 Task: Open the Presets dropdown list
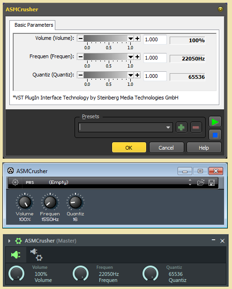[168, 127]
